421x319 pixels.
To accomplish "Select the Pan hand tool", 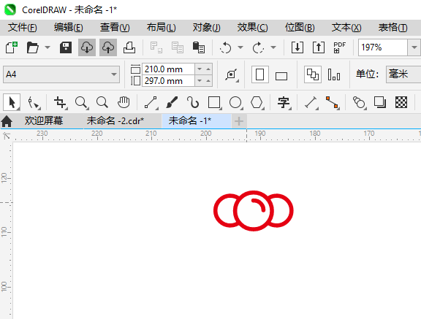I will click(x=124, y=102).
